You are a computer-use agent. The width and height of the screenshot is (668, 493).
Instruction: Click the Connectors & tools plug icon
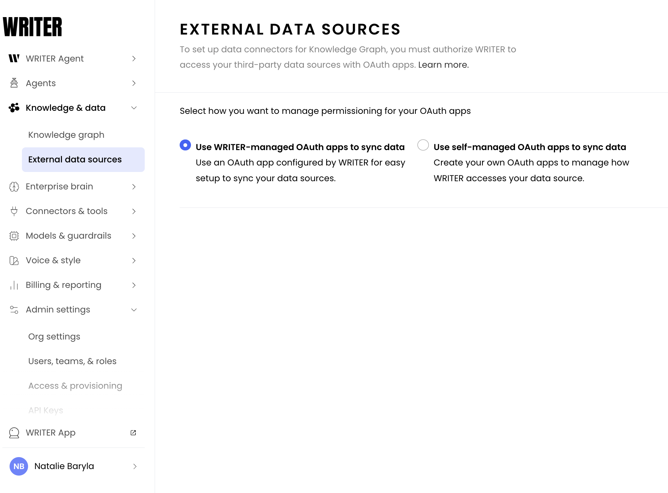point(14,211)
